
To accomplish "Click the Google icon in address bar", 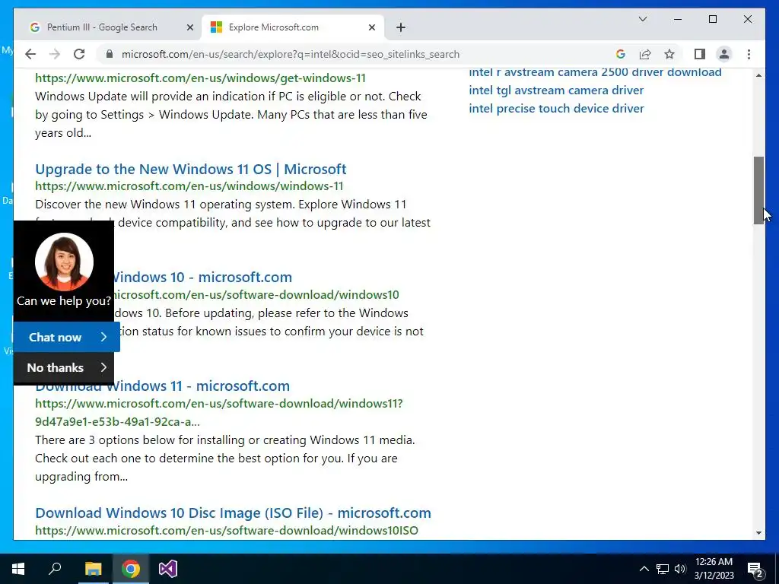I will tap(621, 54).
